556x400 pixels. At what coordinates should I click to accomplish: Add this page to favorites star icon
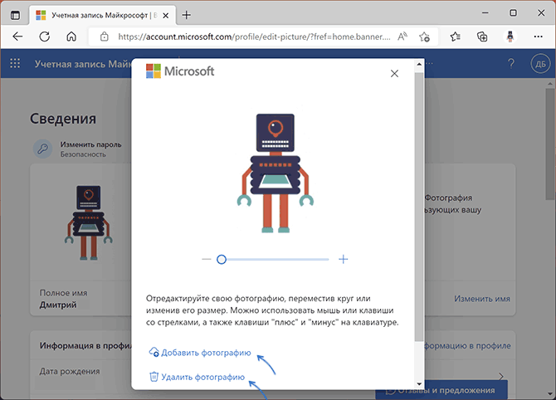[424, 37]
